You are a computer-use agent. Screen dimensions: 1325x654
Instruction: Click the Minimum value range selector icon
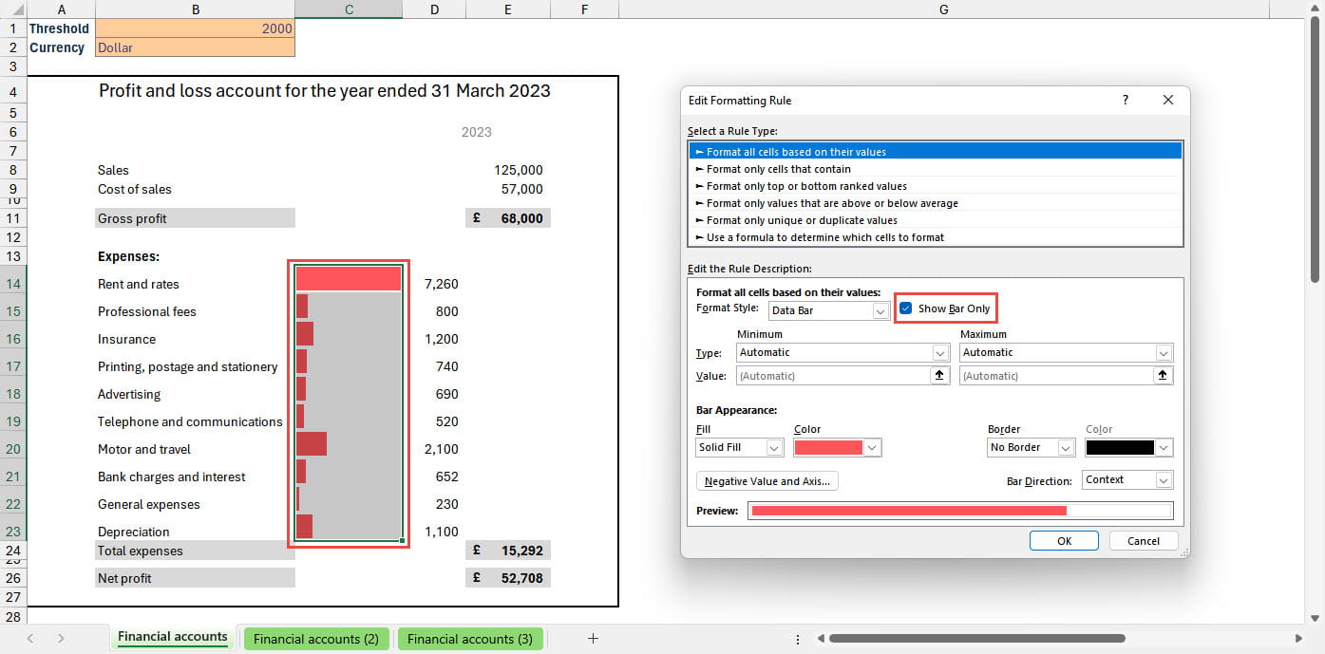pyautogui.click(x=940, y=376)
